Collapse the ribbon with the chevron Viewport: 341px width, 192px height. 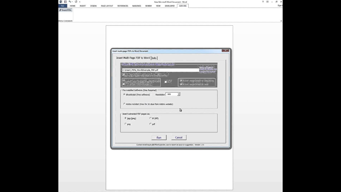coord(281,21)
